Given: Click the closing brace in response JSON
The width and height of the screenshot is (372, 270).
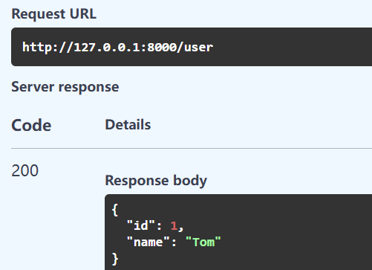Looking at the screenshot, I should pos(115,259).
